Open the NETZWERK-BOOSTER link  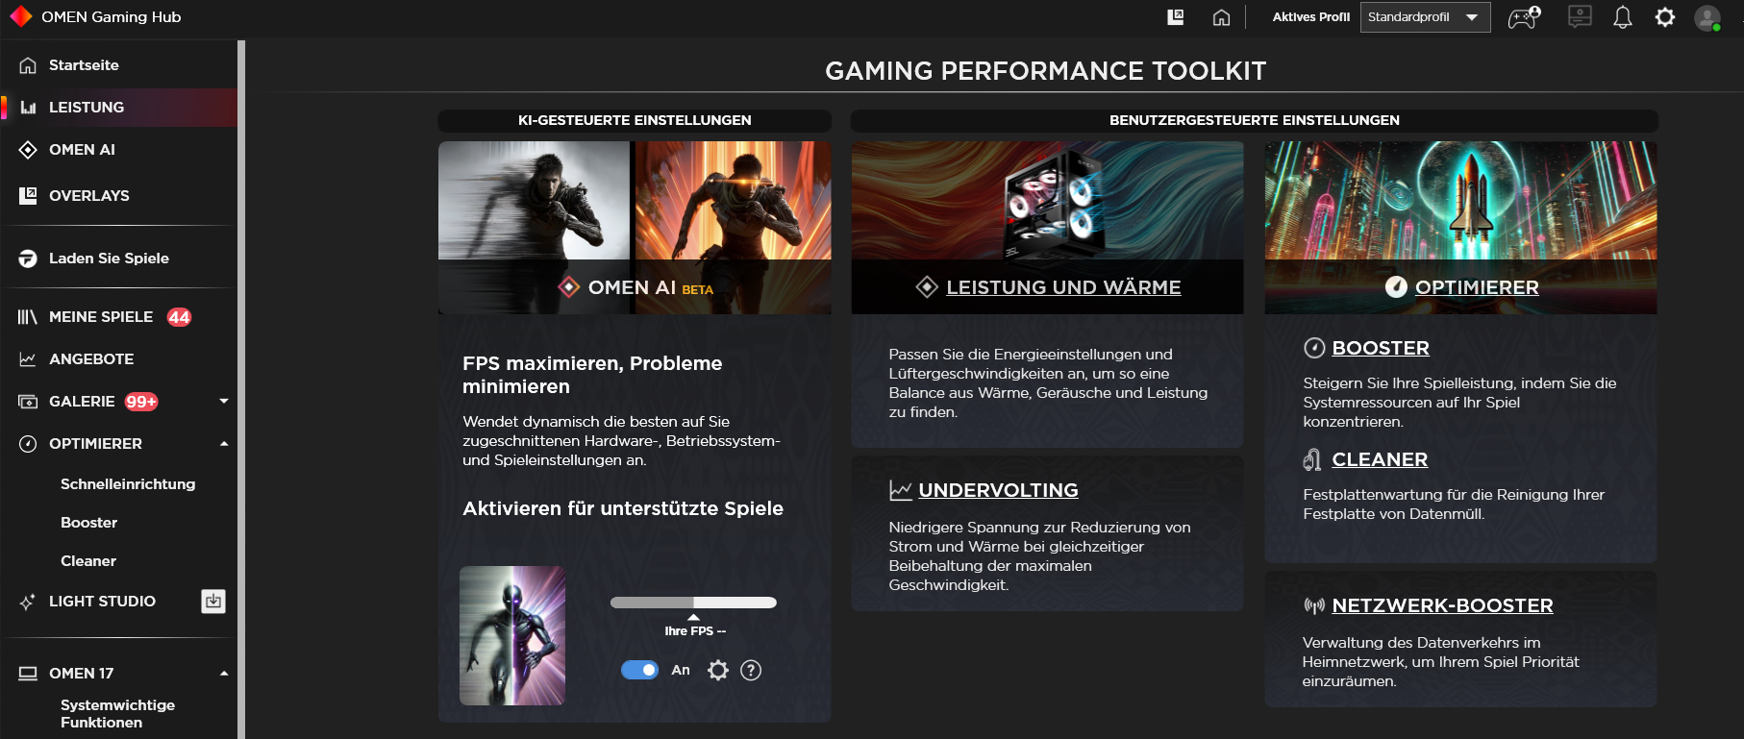pyautogui.click(x=1442, y=605)
